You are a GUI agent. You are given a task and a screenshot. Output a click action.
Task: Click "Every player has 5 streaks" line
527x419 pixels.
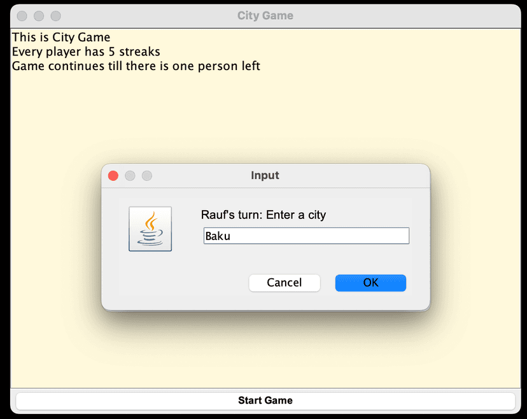(86, 52)
